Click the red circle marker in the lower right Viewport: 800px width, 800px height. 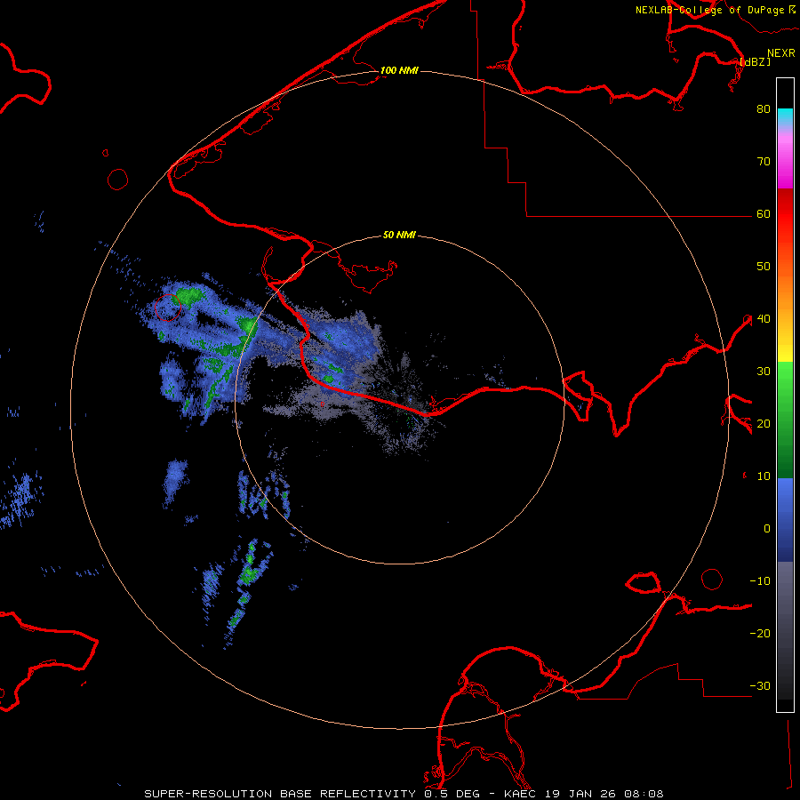(712, 580)
